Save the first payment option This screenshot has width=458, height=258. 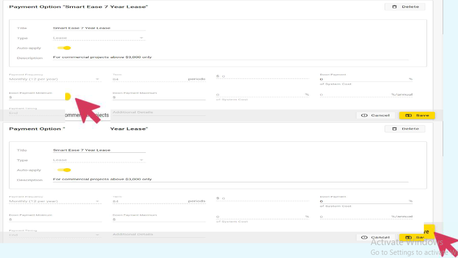(x=417, y=115)
